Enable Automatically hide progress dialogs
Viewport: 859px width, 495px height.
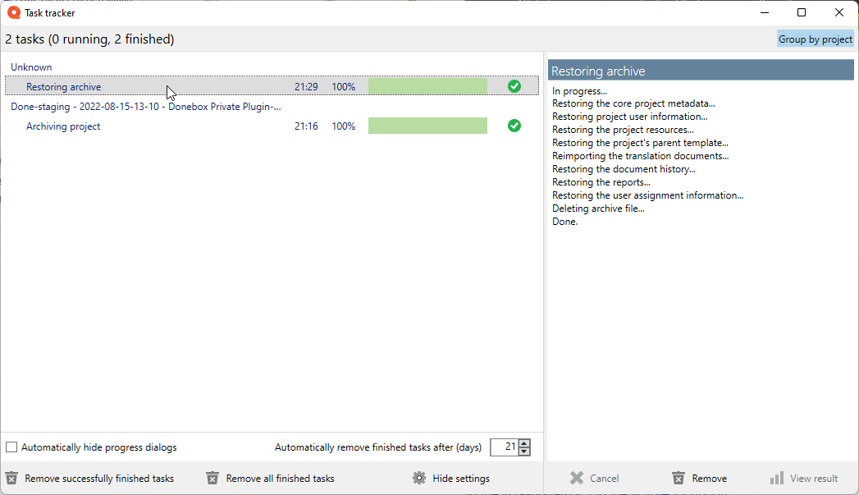[11, 447]
